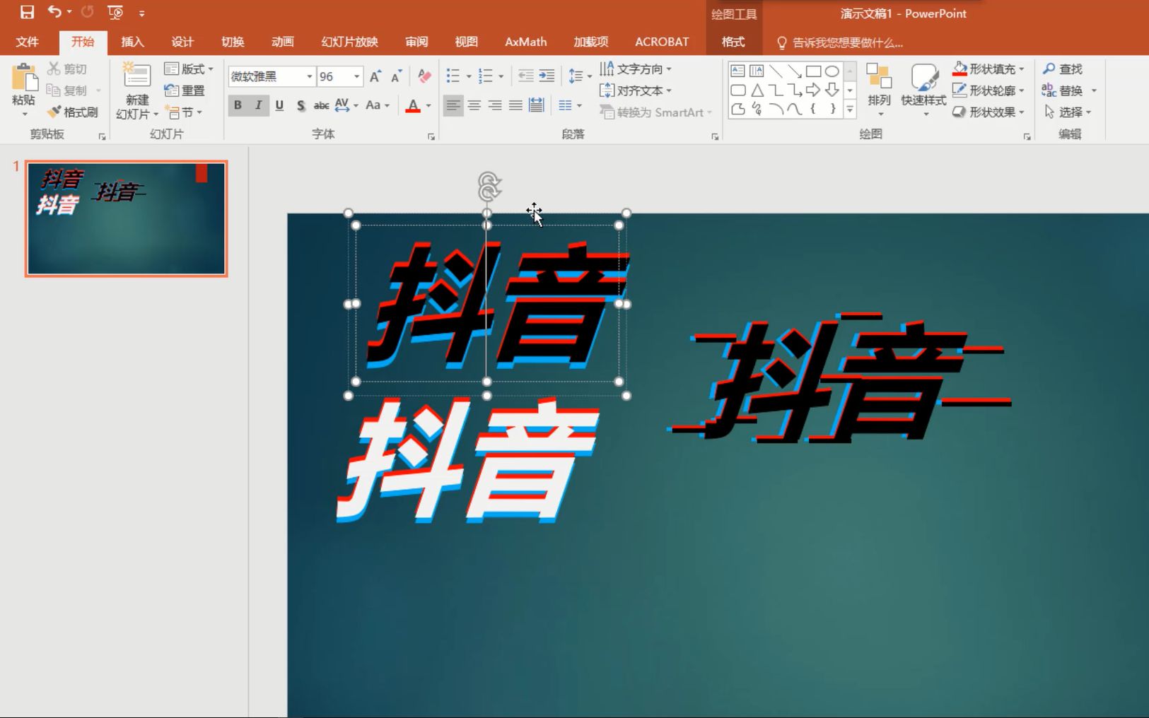
Task: Open the 格式 drawing tools tab
Action: [733, 42]
